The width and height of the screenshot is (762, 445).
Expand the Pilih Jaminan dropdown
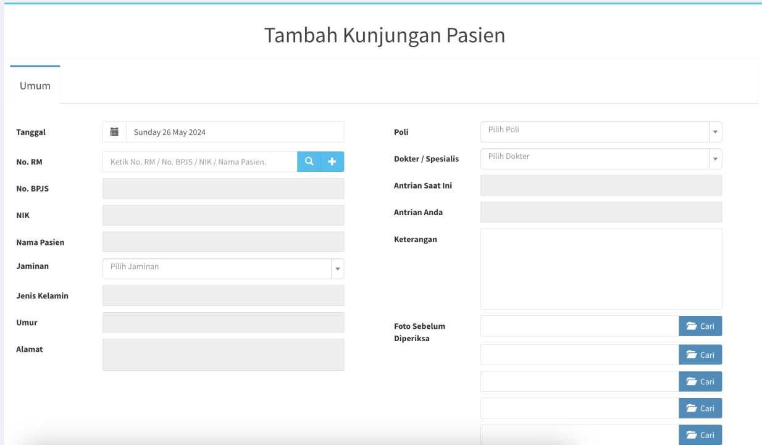[222, 269]
